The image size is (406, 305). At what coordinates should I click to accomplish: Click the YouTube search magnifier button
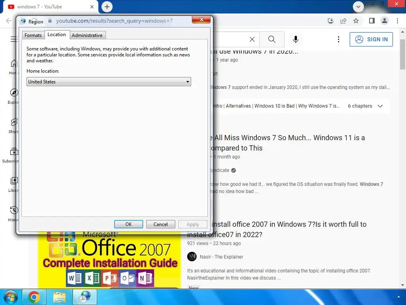pyautogui.click(x=272, y=39)
